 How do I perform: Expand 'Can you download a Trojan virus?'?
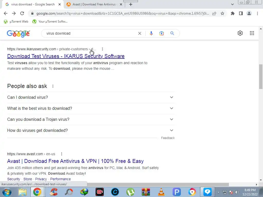click(91, 120)
